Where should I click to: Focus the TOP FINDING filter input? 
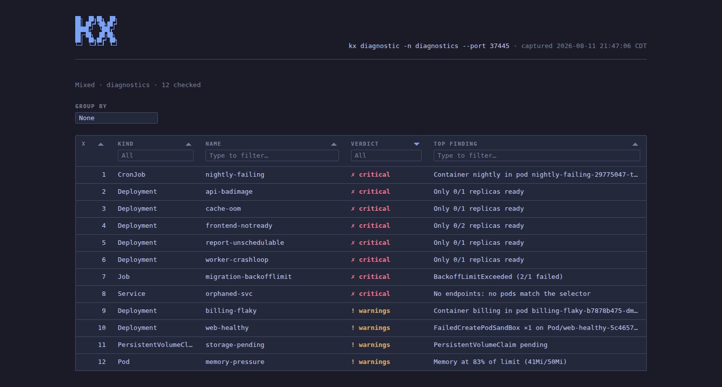click(x=537, y=156)
